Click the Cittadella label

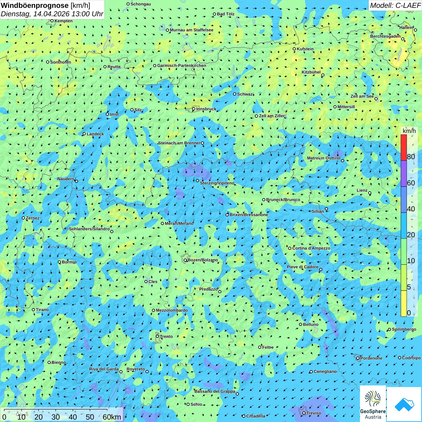point(256,416)
